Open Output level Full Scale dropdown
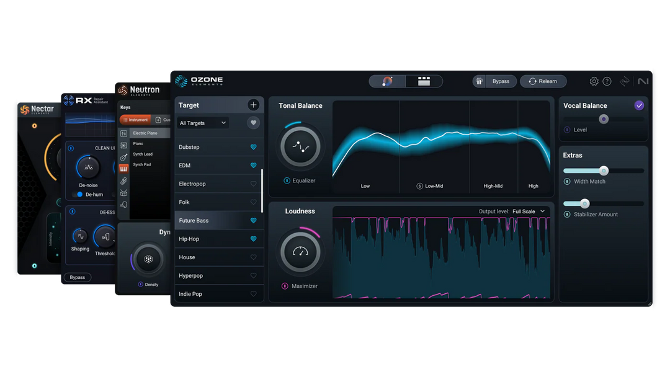Screen dimensions: 670x377 click(529, 211)
